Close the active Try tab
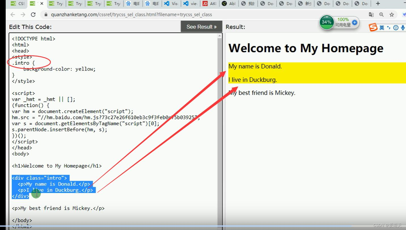 pos(42,4)
